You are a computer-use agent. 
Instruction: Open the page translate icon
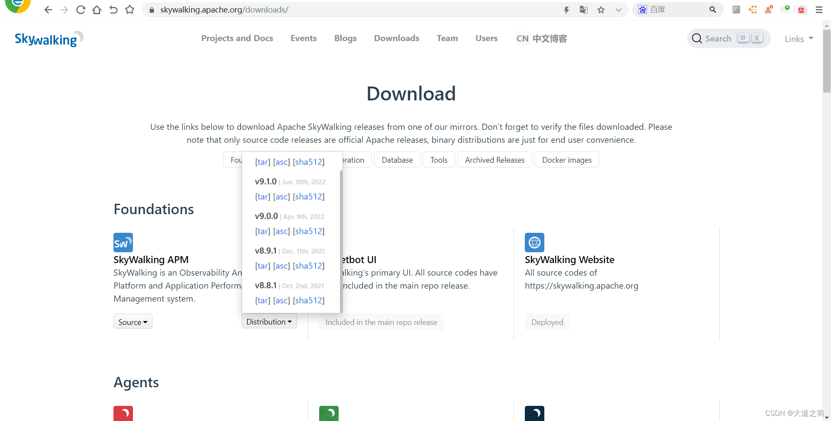pos(584,10)
